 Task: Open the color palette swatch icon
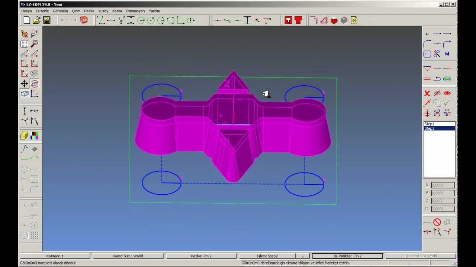point(34,136)
